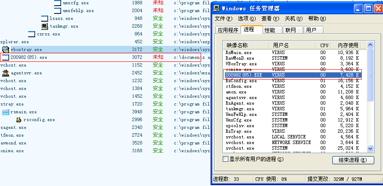The height and width of the screenshot is (186, 383).
Task: Click scroll up arrow in process list
Action: tap(370, 45)
